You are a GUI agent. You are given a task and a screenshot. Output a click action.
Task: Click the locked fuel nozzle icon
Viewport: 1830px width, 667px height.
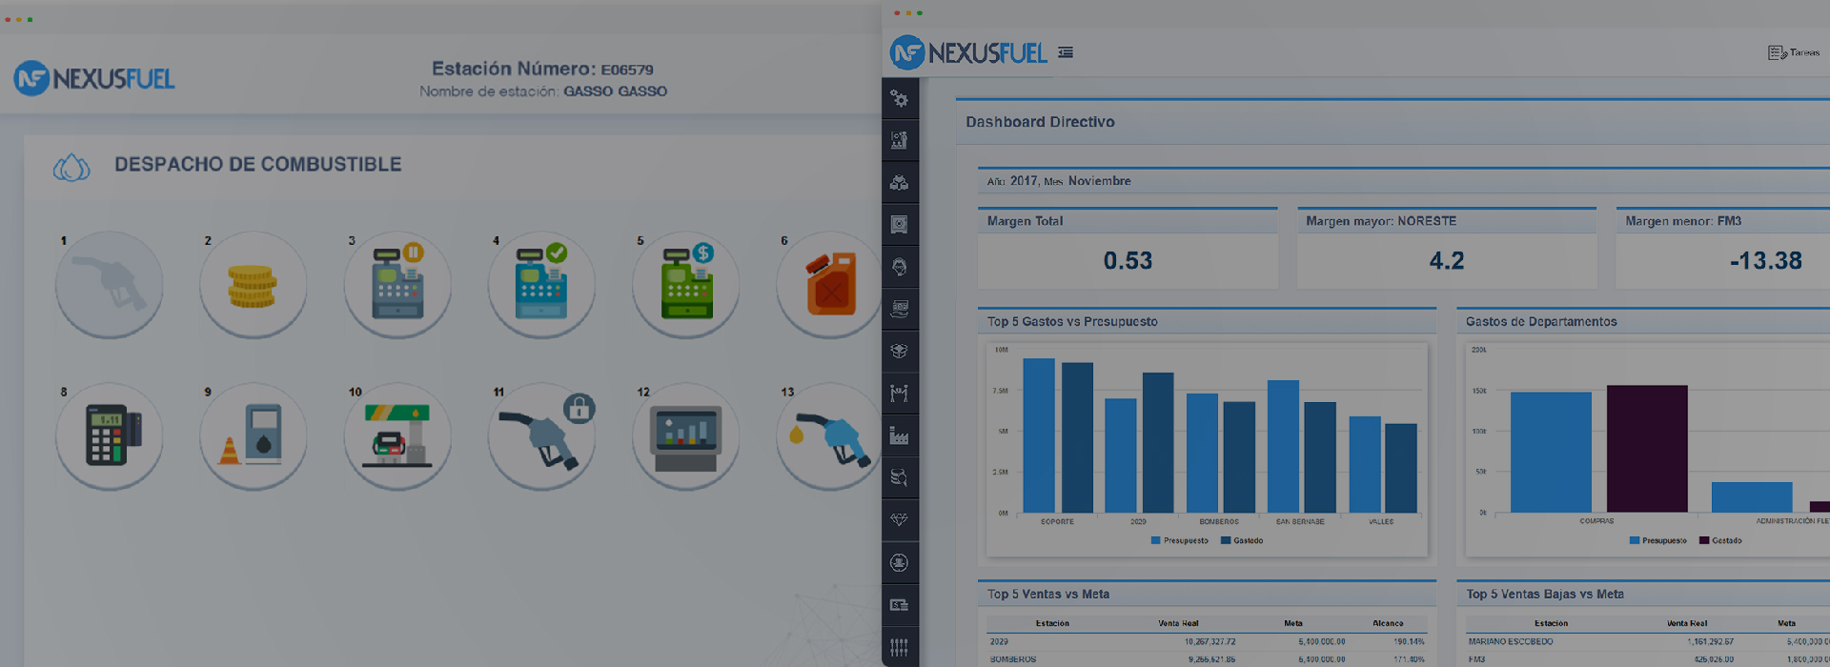click(x=541, y=436)
